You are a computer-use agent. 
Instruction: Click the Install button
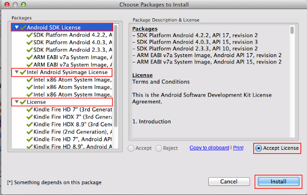[278, 182]
